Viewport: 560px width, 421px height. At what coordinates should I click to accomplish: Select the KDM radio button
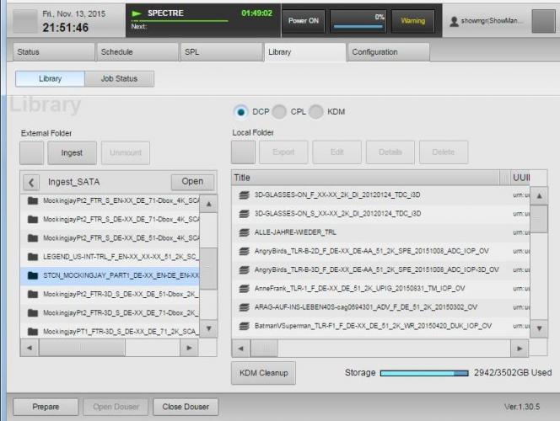316,111
